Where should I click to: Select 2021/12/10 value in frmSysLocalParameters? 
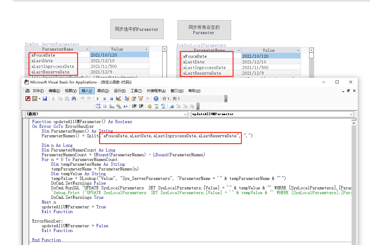pos(271,62)
